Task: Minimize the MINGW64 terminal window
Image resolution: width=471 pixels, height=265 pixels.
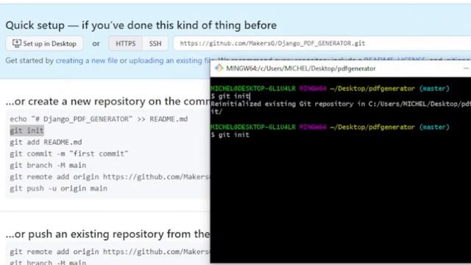Action: (x=466, y=68)
